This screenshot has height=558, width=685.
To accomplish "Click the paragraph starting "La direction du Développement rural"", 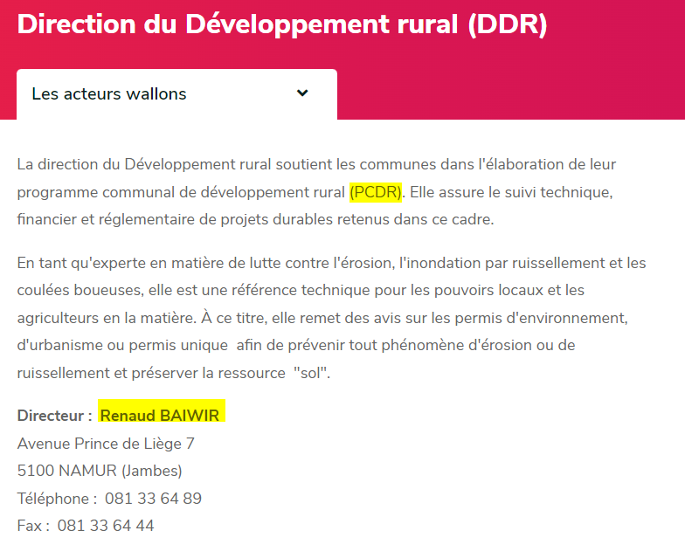I will tap(316, 192).
